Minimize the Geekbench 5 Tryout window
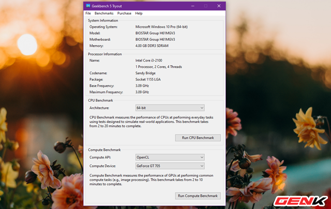Viewport: 331px width, 209px height. click(193, 6)
